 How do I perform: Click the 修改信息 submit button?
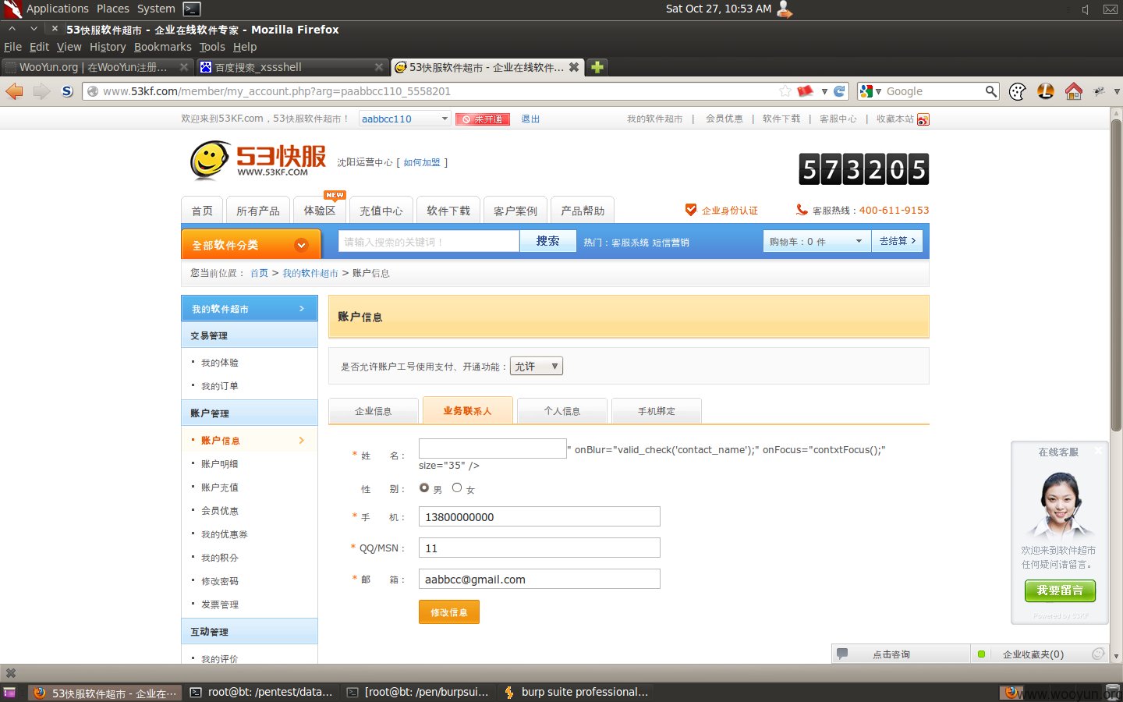449,612
